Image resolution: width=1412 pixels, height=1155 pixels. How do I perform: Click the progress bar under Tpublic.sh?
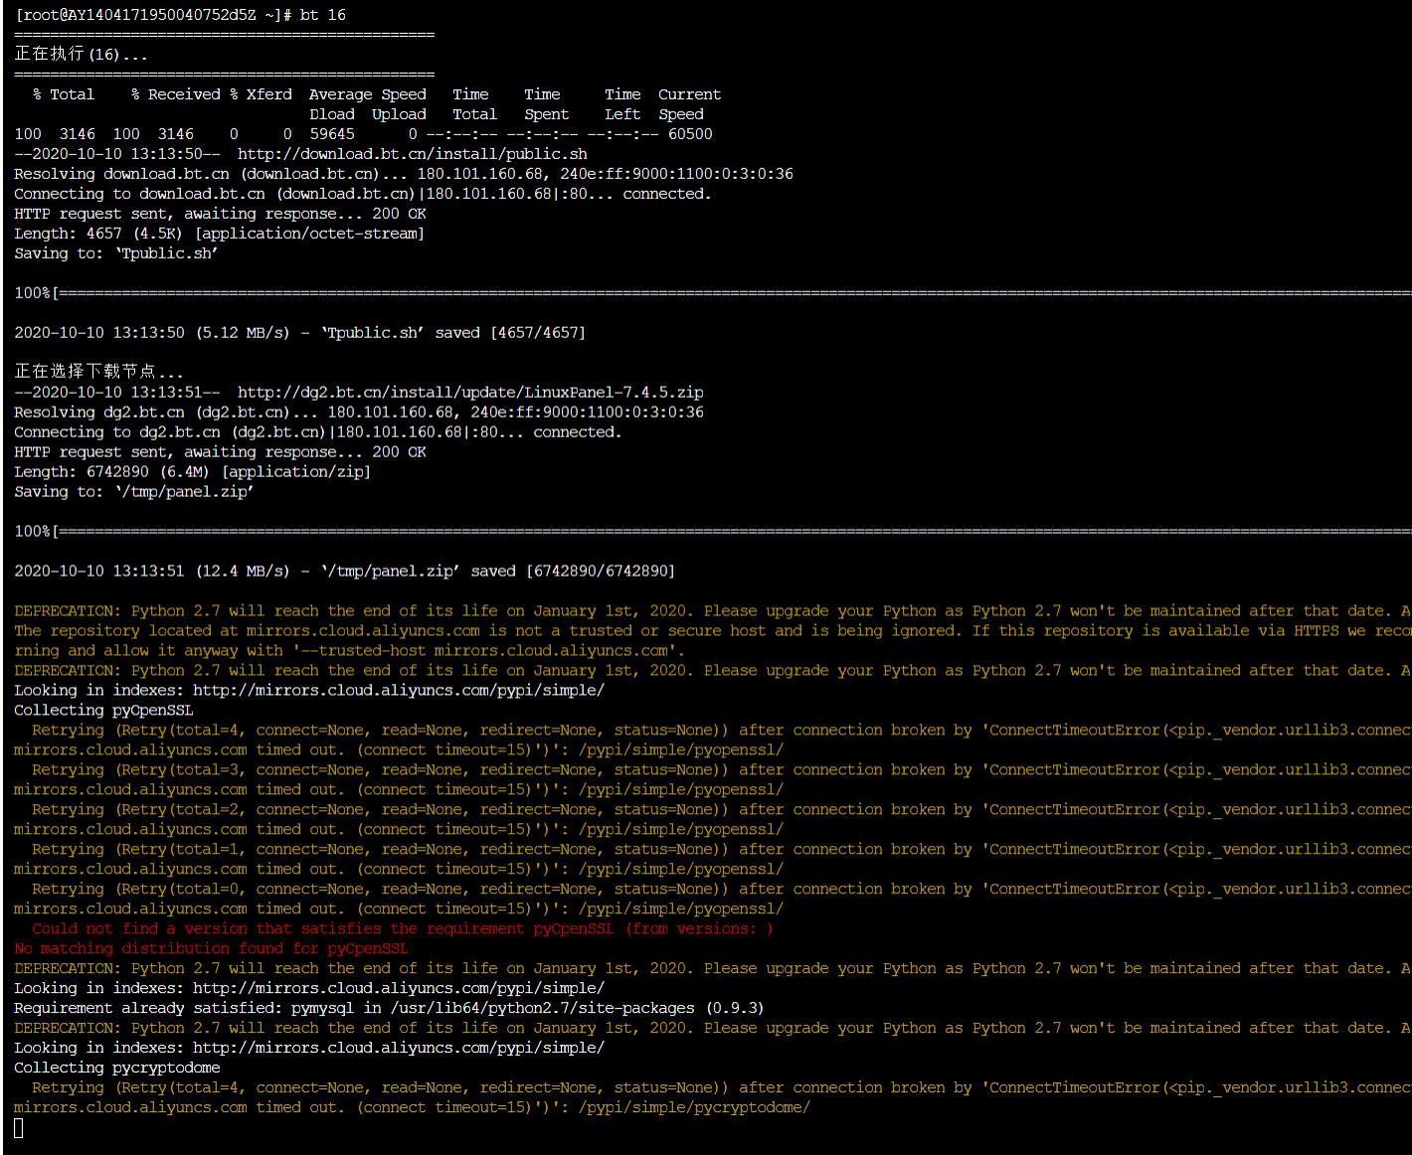731,293
